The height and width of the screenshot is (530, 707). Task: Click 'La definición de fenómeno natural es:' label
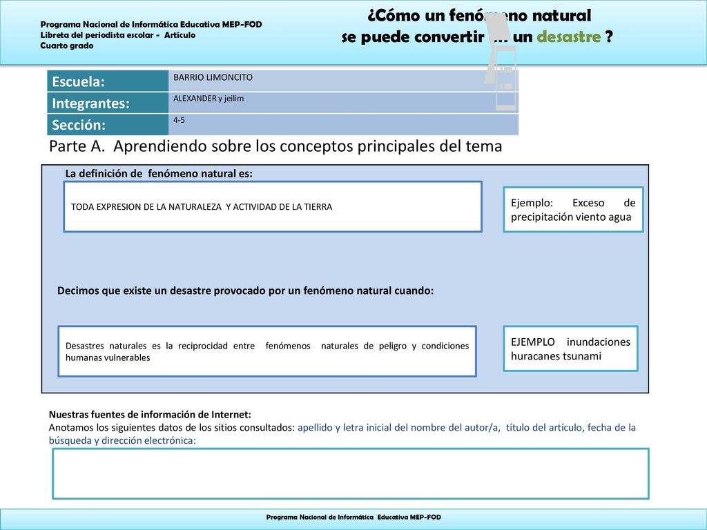159,173
